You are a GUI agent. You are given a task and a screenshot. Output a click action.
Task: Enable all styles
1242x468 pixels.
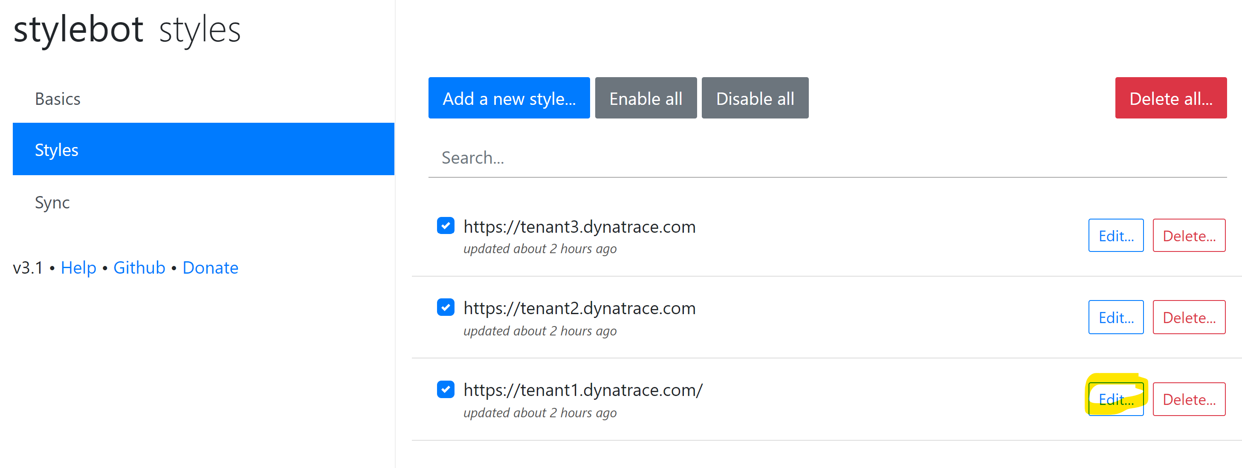(646, 98)
